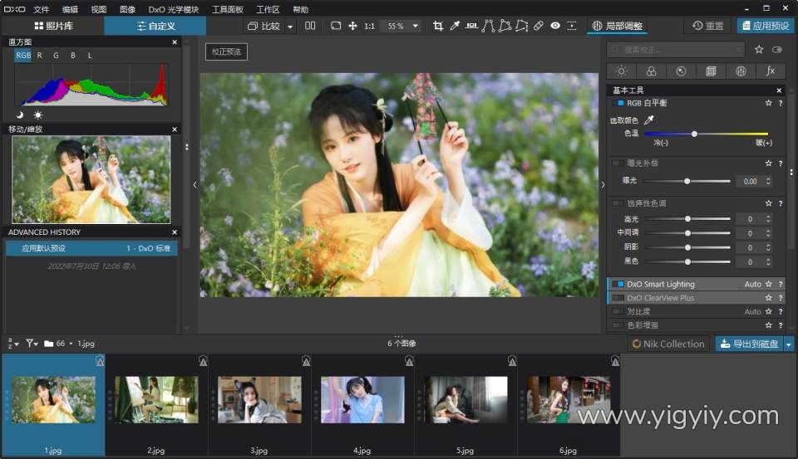Activate the Repair eraser tool
This screenshot has height=459, width=798.
539,26
